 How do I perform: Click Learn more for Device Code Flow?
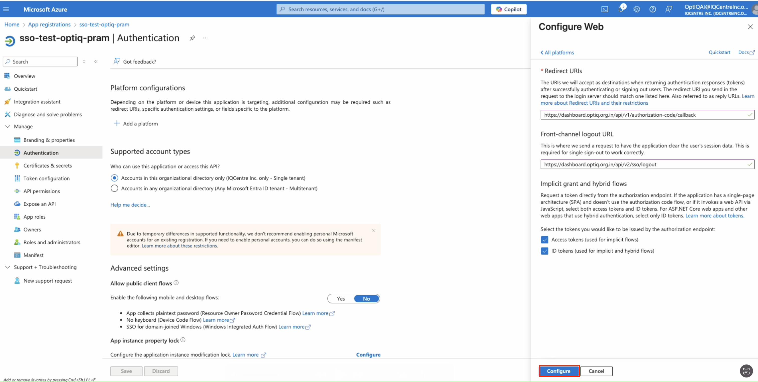pos(219,320)
